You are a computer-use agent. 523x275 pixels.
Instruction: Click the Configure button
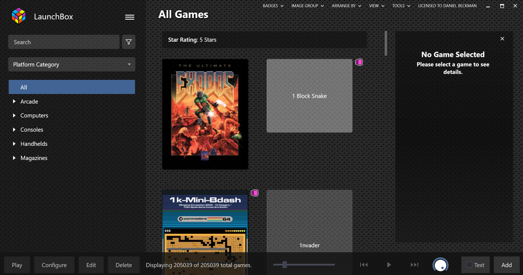point(54,265)
